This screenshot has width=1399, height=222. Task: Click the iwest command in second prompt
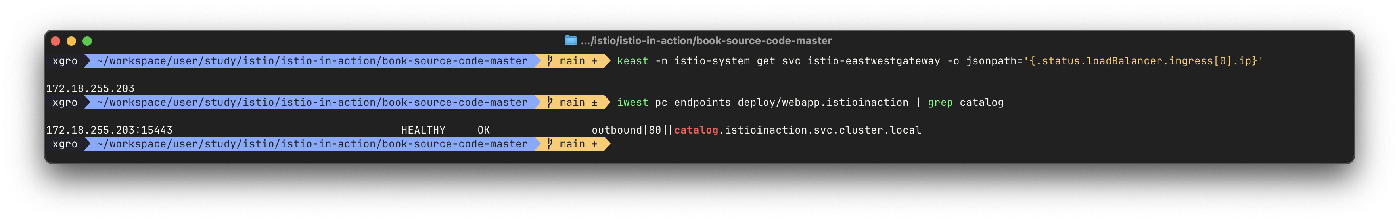(633, 102)
